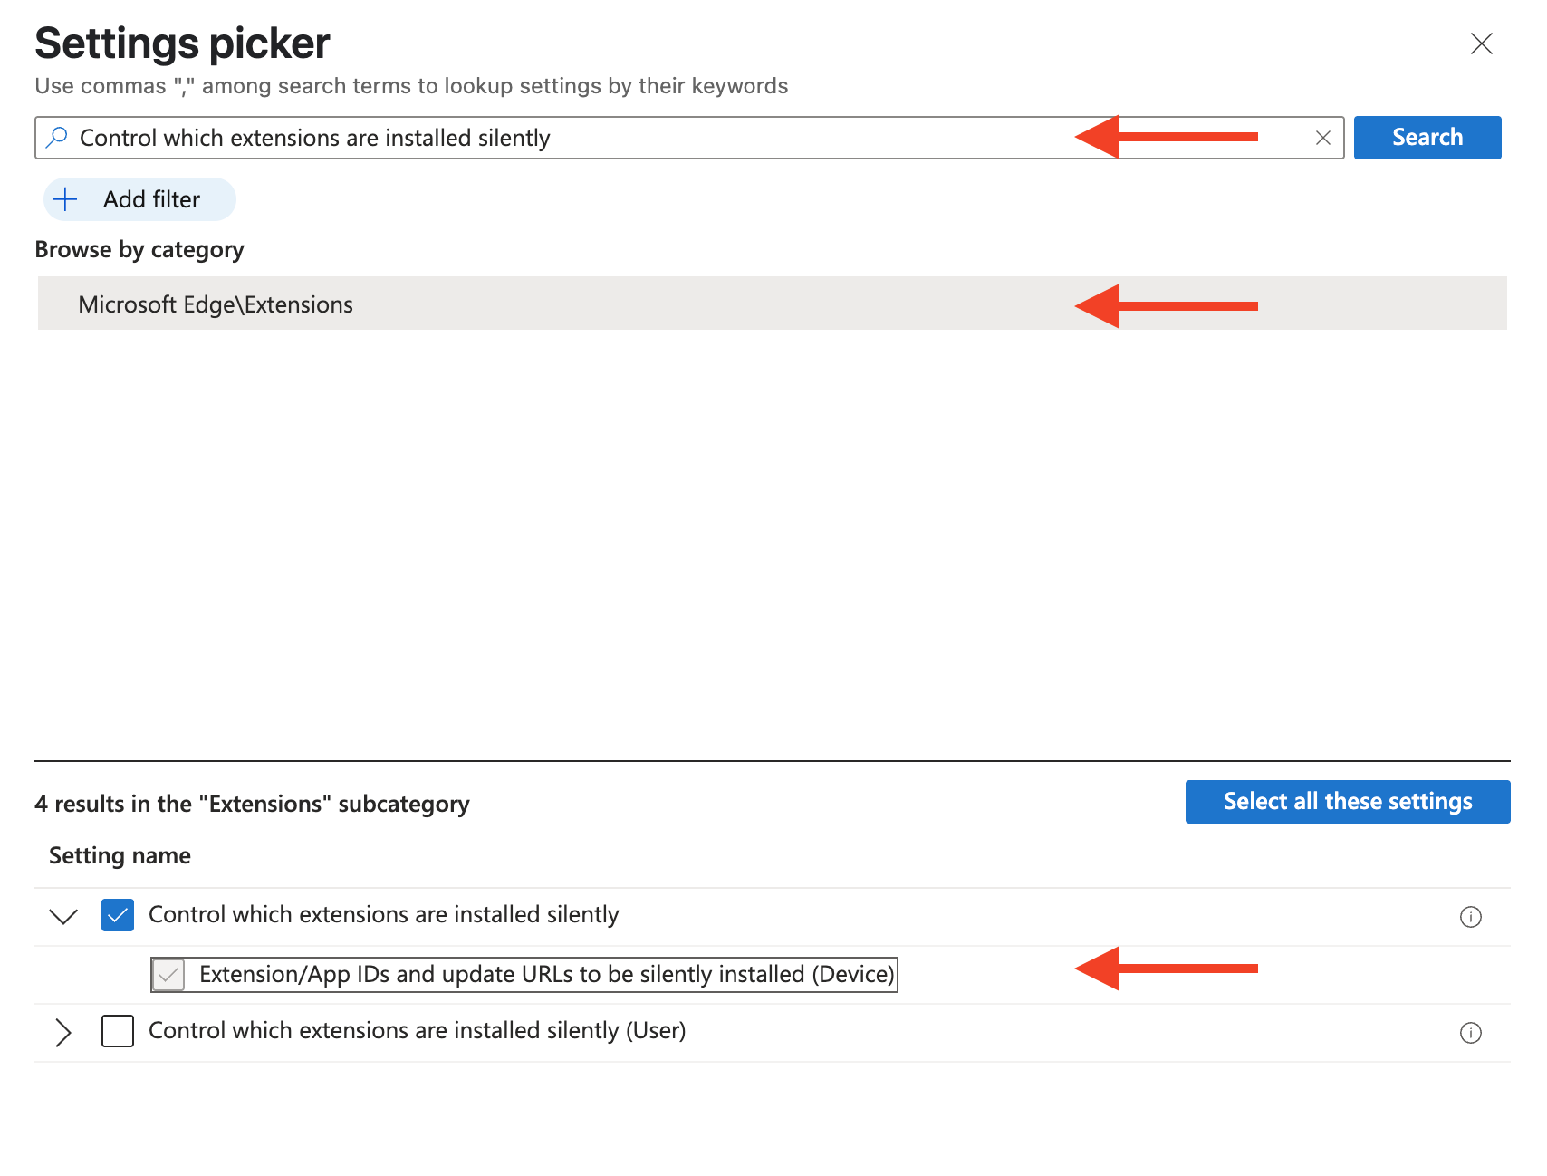Screen dimensions: 1547x1176
Task: Show info for the (User) setting
Action: pos(1470,1033)
